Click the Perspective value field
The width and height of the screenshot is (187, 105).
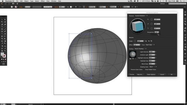tap(157, 32)
